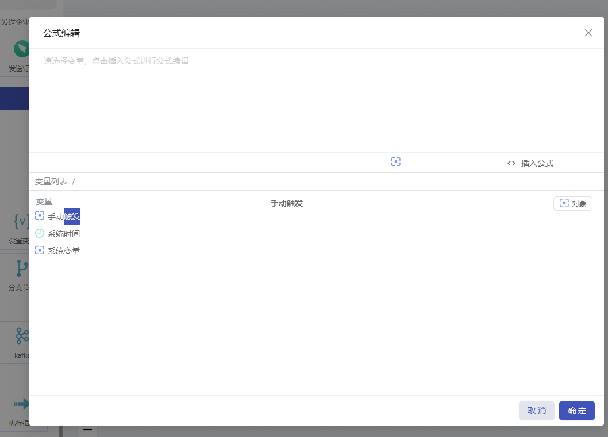Click the 分支节点 branch icon in sidebar
Viewport: 608px width, 437px height.
point(22,268)
